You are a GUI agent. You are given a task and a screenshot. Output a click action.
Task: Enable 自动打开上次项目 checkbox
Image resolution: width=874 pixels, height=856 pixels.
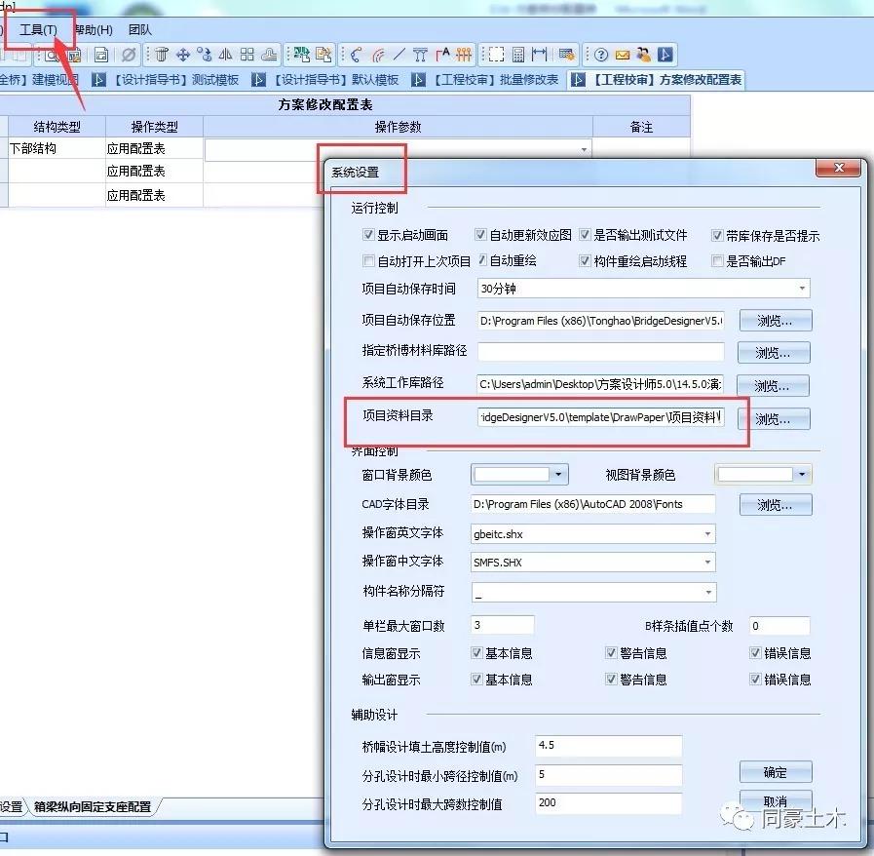point(368,260)
